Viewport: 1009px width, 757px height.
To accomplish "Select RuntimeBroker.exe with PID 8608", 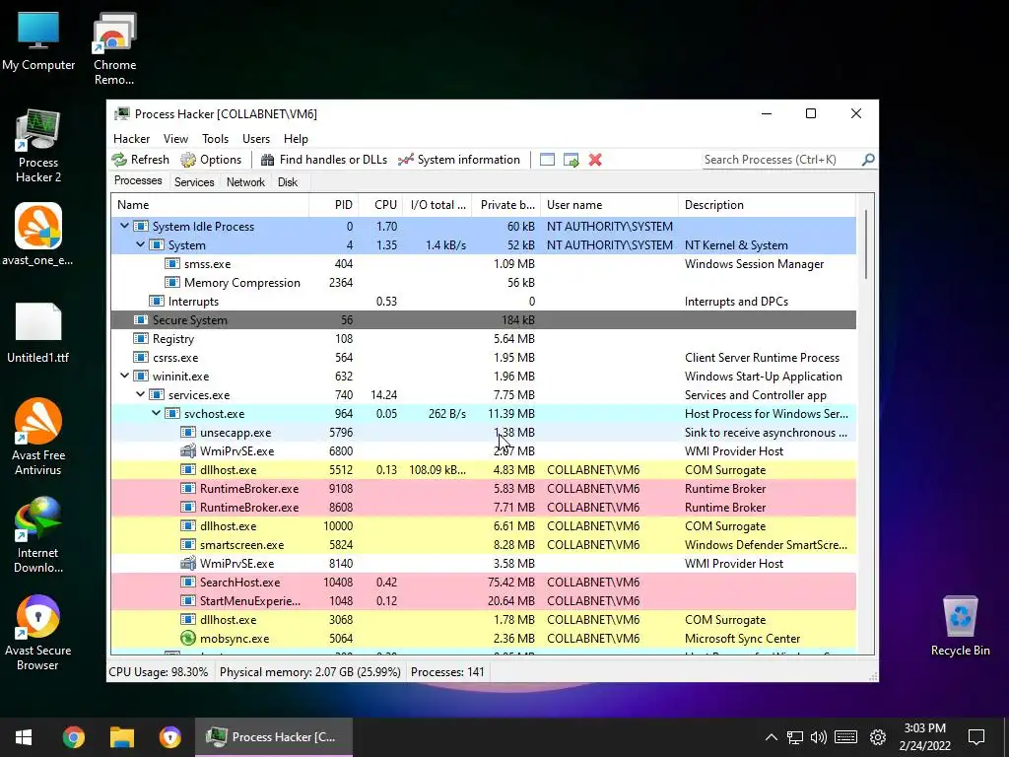I will (484, 508).
